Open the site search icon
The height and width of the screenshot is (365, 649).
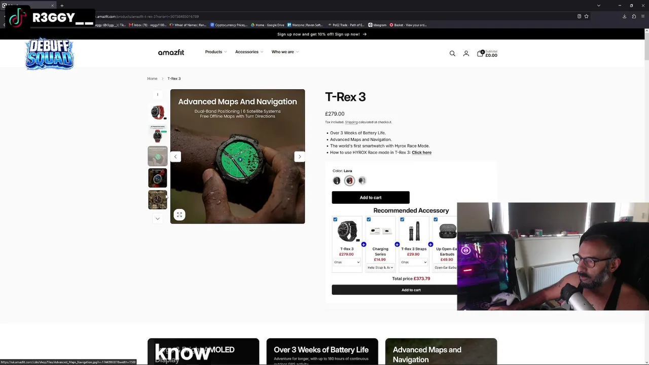pos(452,53)
